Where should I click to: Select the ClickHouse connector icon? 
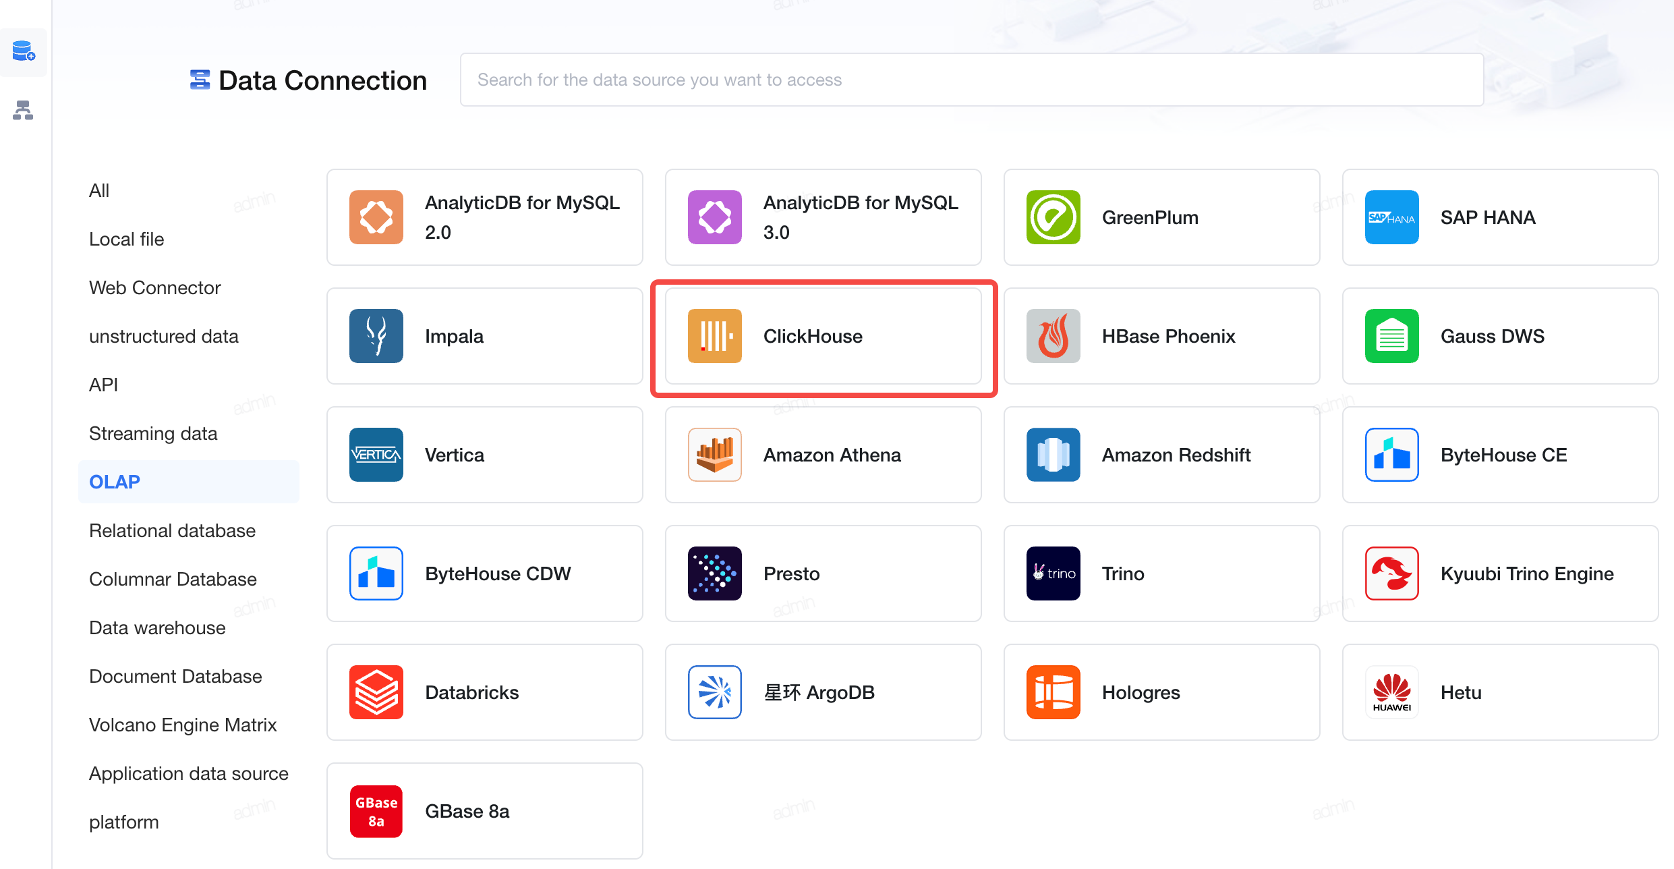coord(714,336)
